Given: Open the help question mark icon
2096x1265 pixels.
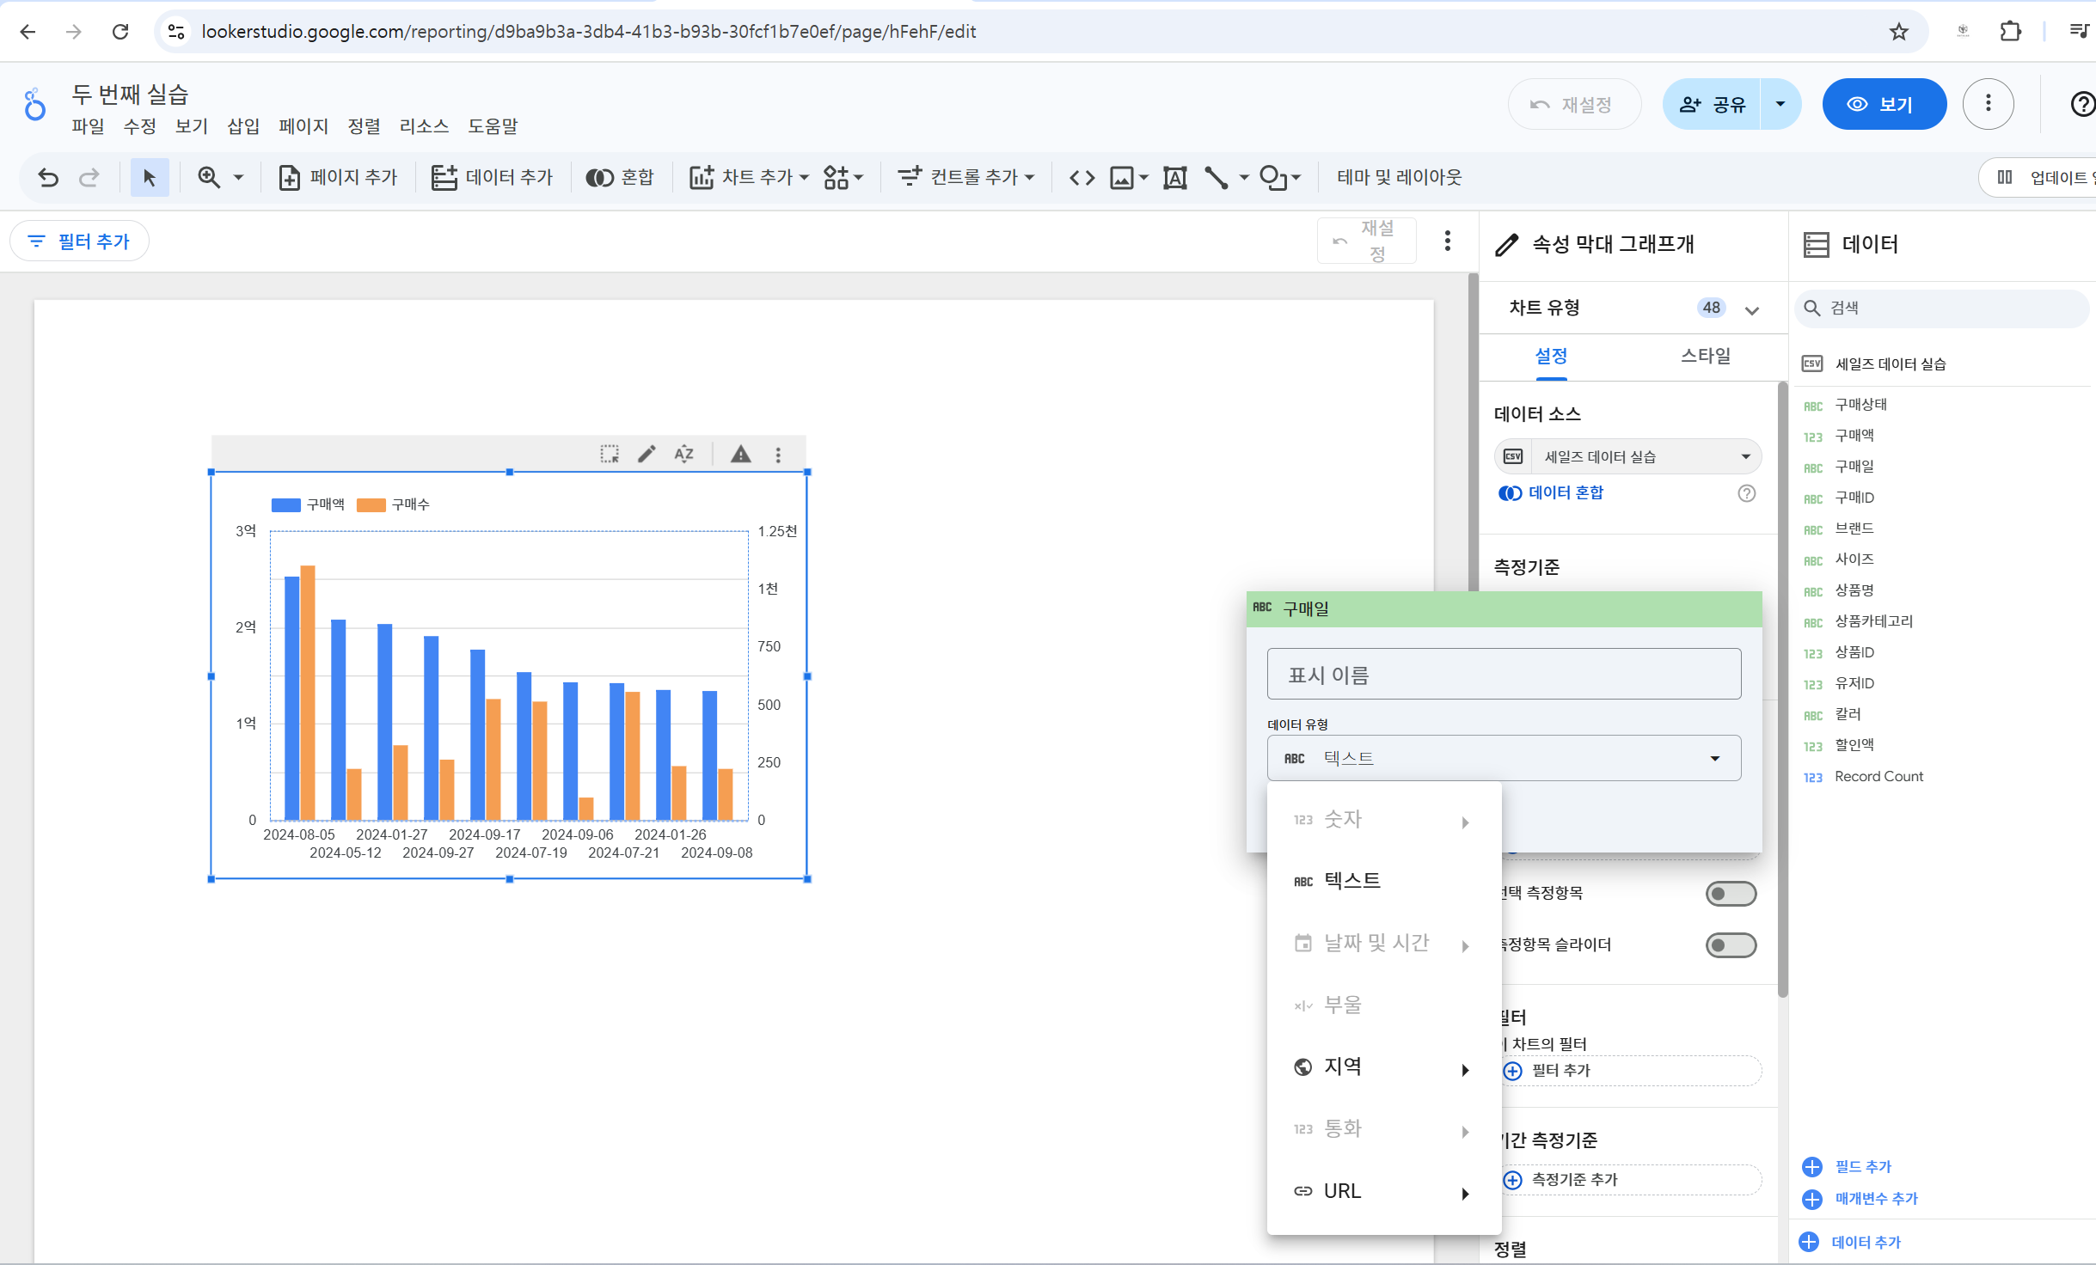Looking at the screenshot, I should 2082,104.
